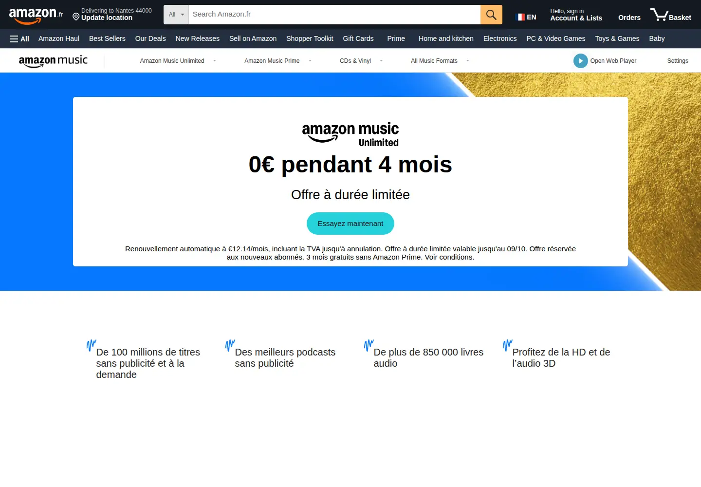Screen dimensions: 701x487
Task: Click the "0€ pendant 4 mois" headline
Action: pyautogui.click(x=350, y=165)
